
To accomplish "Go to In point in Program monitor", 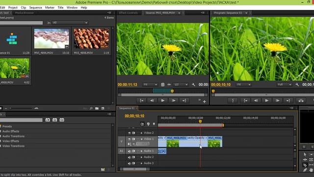I will [245, 100].
